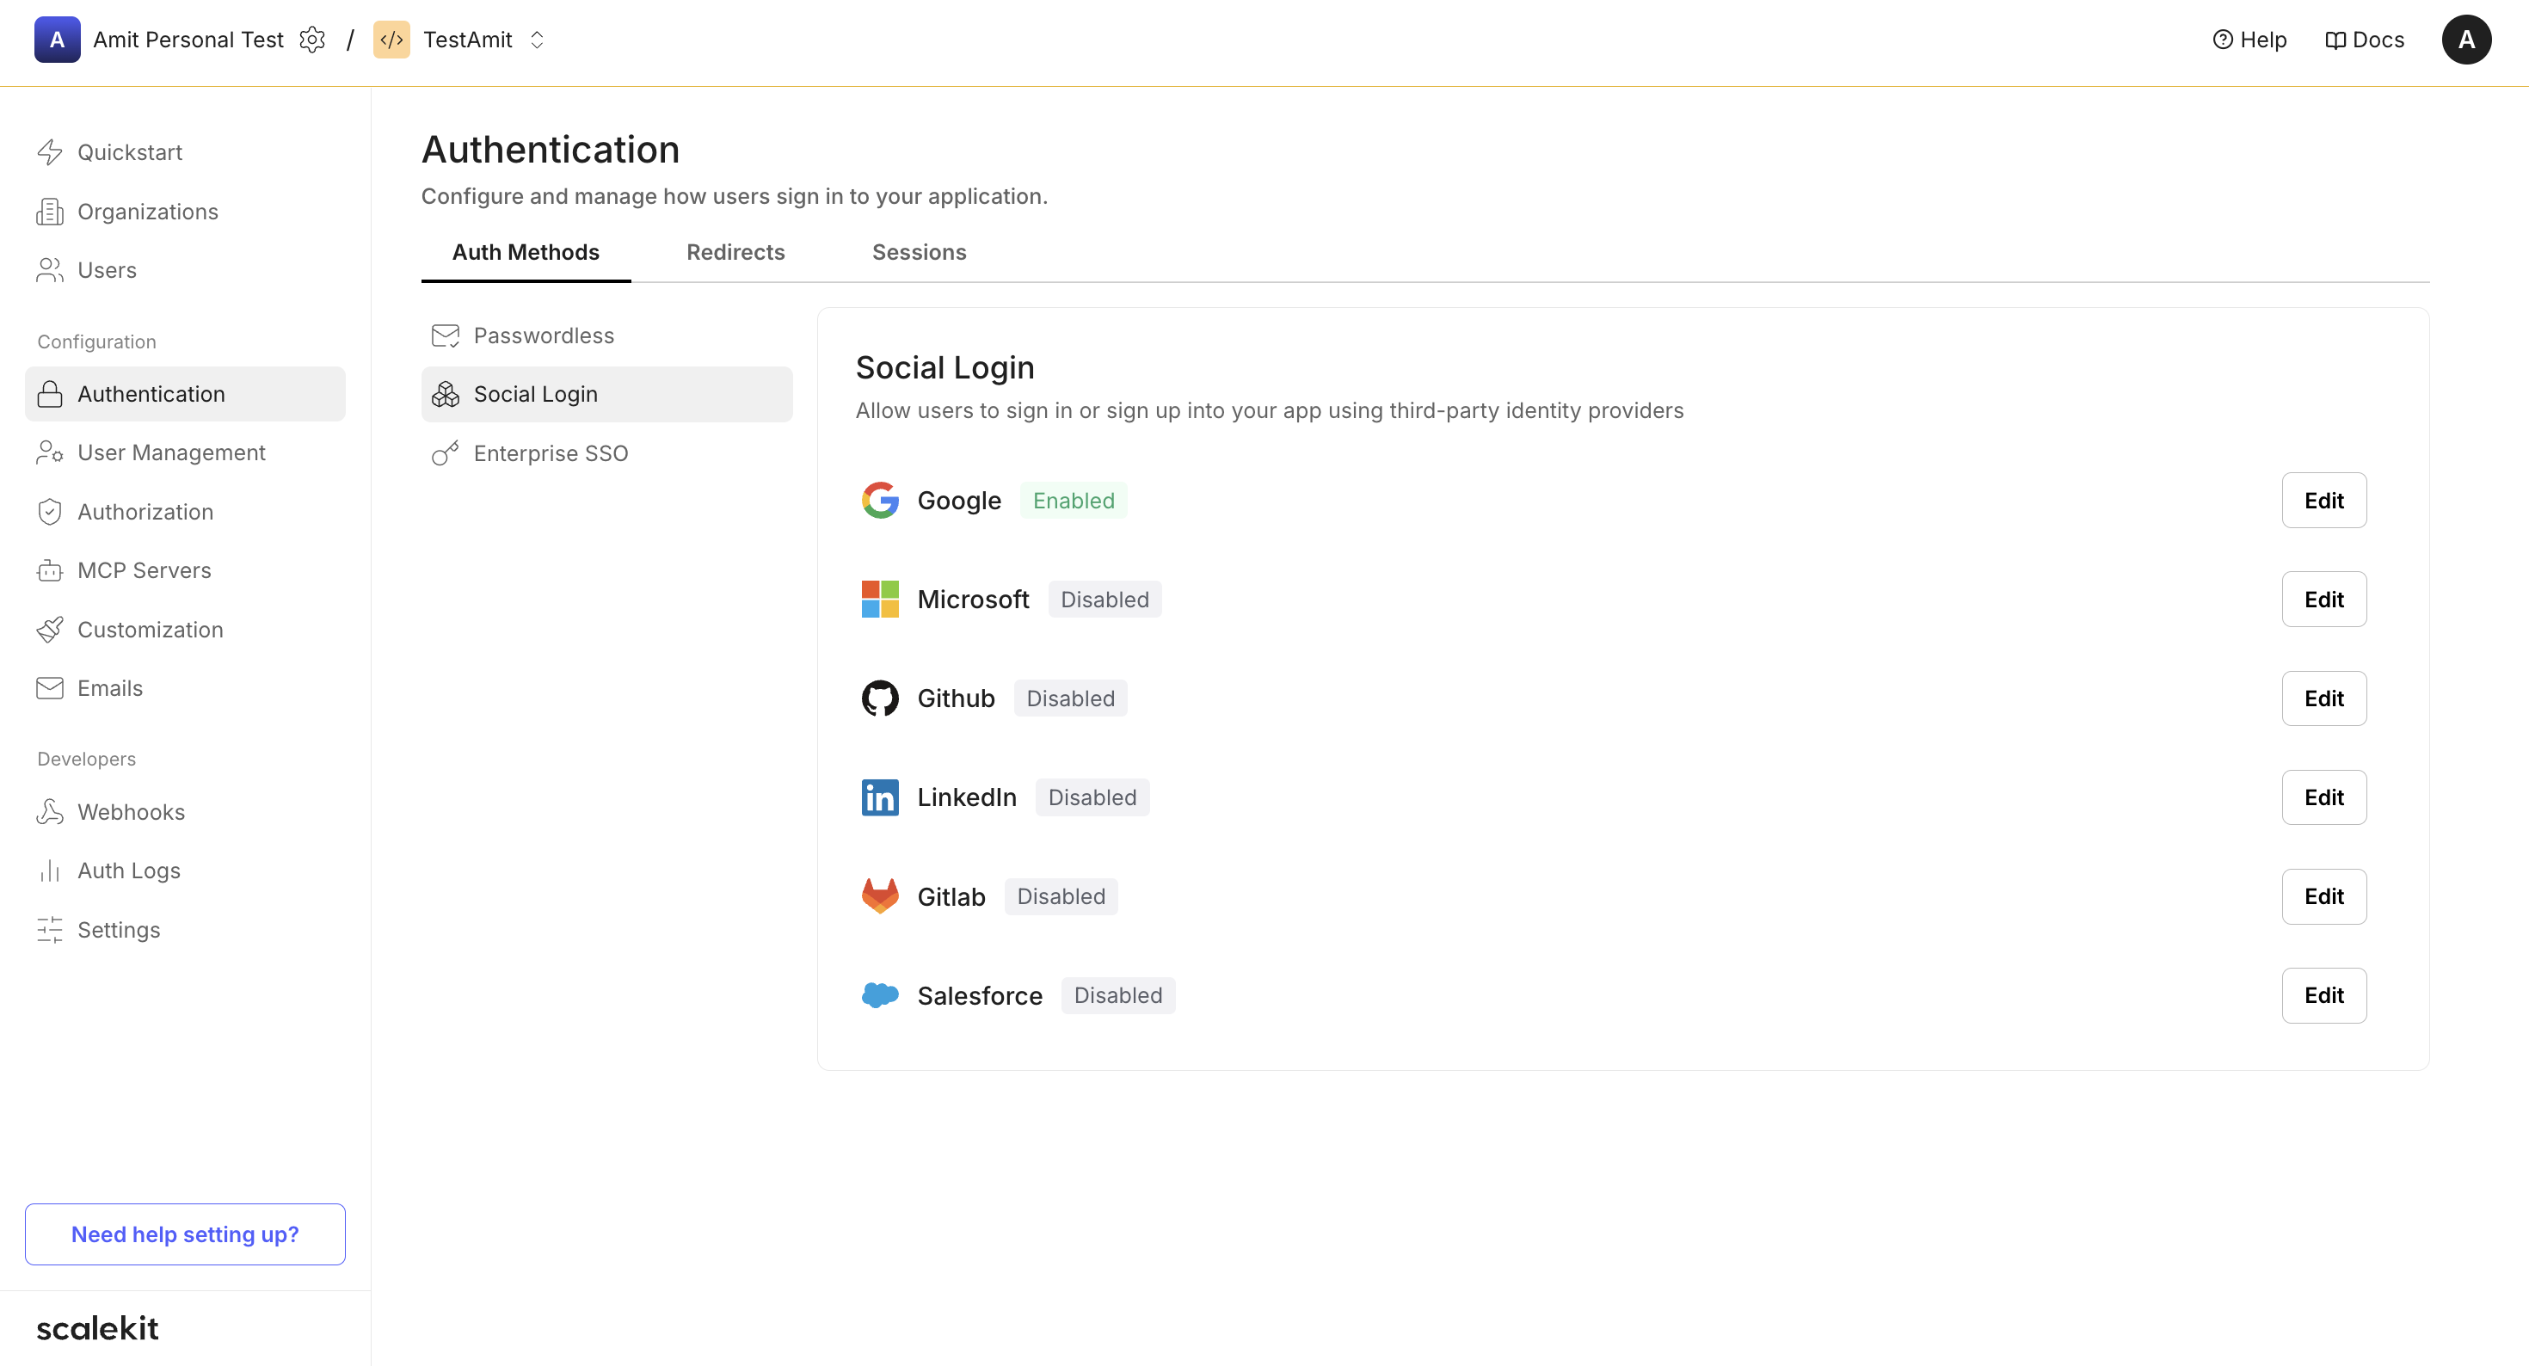The width and height of the screenshot is (2529, 1366).
Task: Edit the Gitlab provider
Action: pos(2323,896)
